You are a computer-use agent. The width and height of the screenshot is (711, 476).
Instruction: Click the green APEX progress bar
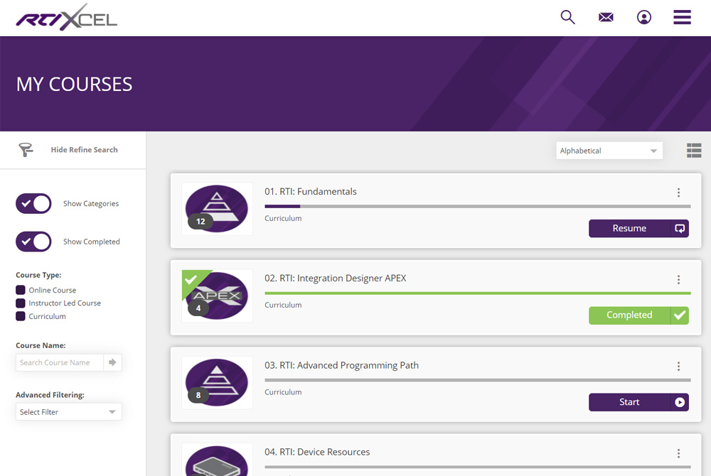pyautogui.click(x=478, y=293)
